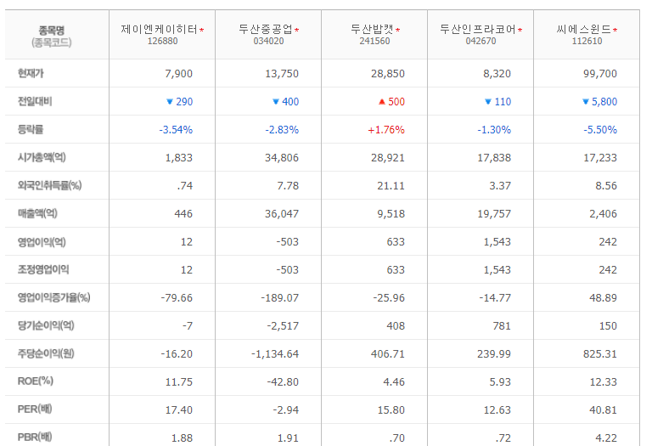Click current price 28,850
Screen dimensions: 652x446
388,74
